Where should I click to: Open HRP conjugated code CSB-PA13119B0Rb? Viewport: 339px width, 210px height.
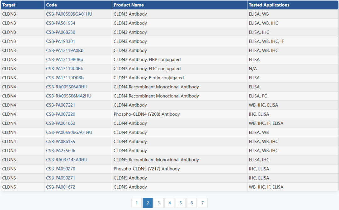(65, 60)
